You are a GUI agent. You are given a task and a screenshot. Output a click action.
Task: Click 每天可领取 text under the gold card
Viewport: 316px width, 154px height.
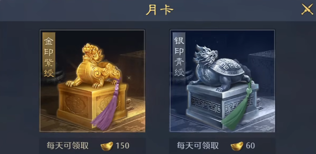point(67,146)
